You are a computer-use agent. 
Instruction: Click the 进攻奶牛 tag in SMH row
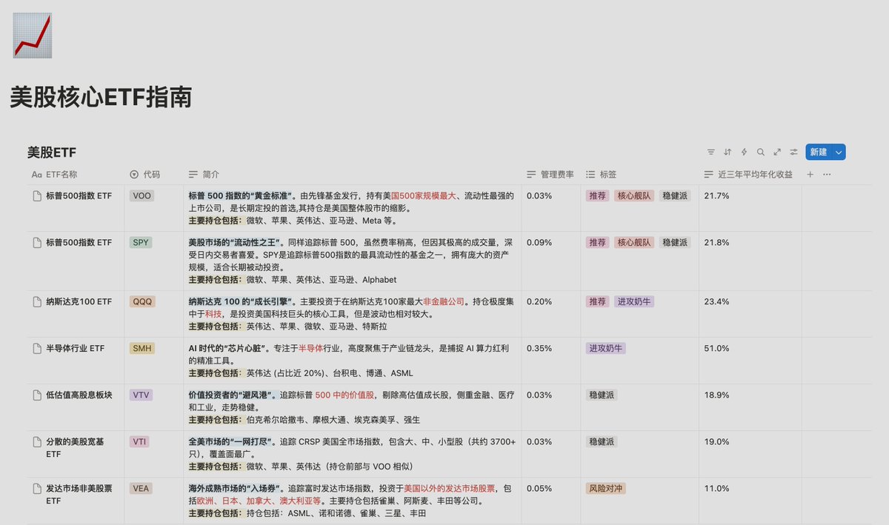pos(606,348)
